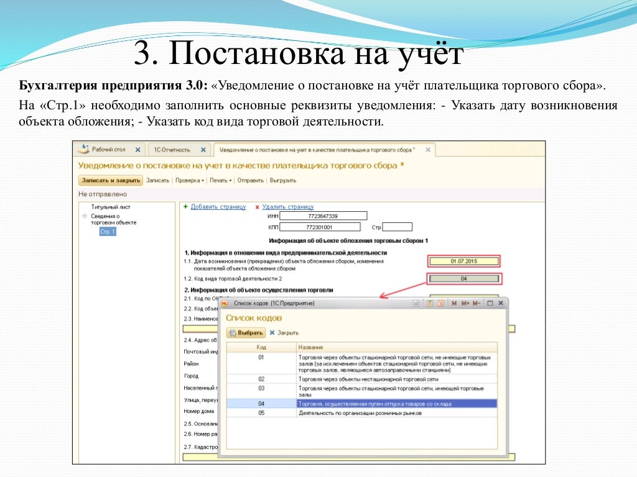Click the M+ memory add button
This screenshot has height=477, width=637.
465,303
